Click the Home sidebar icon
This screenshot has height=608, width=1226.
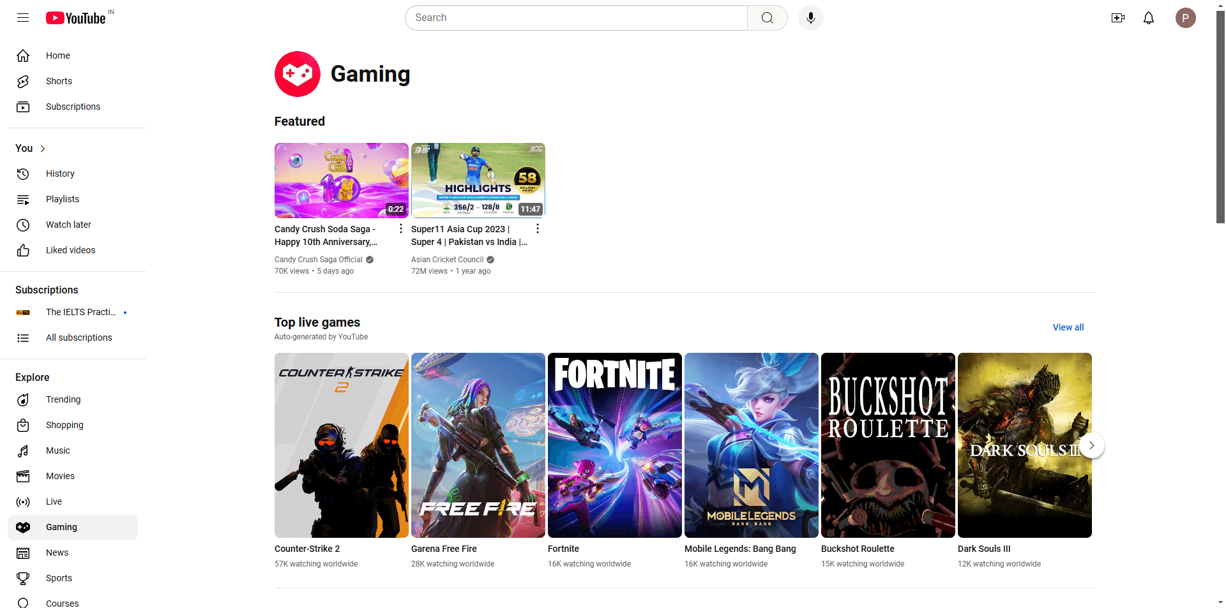click(23, 56)
